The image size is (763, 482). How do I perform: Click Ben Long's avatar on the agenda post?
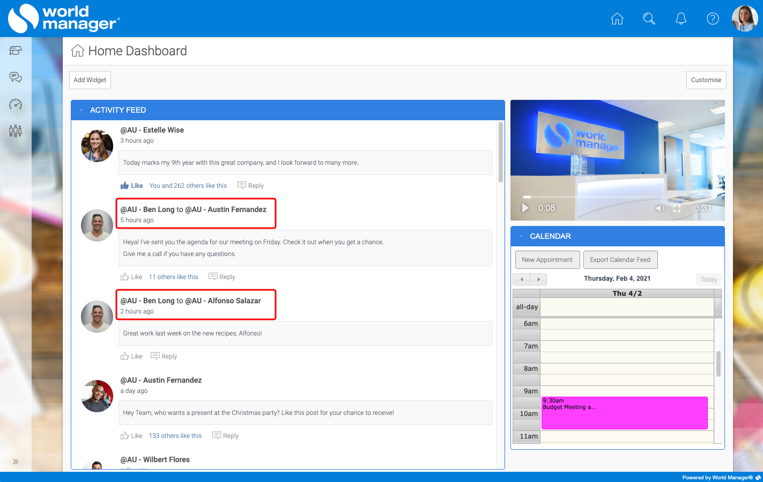pyautogui.click(x=97, y=225)
